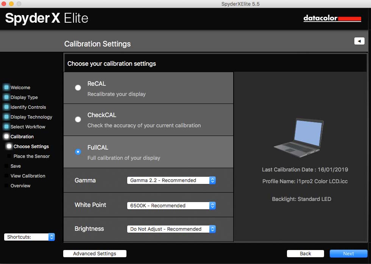
Task: Click the back arrow icon beside Calibration Settings
Action: tap(359, 41)
